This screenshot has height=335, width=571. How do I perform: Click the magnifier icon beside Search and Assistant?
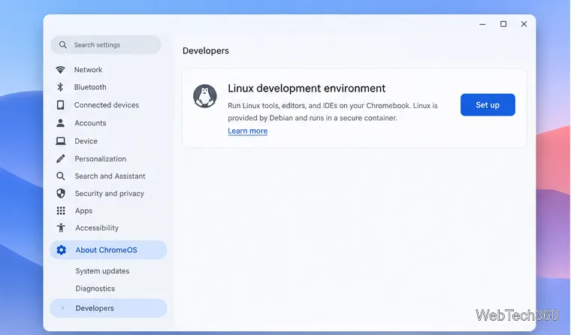point(60,177)
